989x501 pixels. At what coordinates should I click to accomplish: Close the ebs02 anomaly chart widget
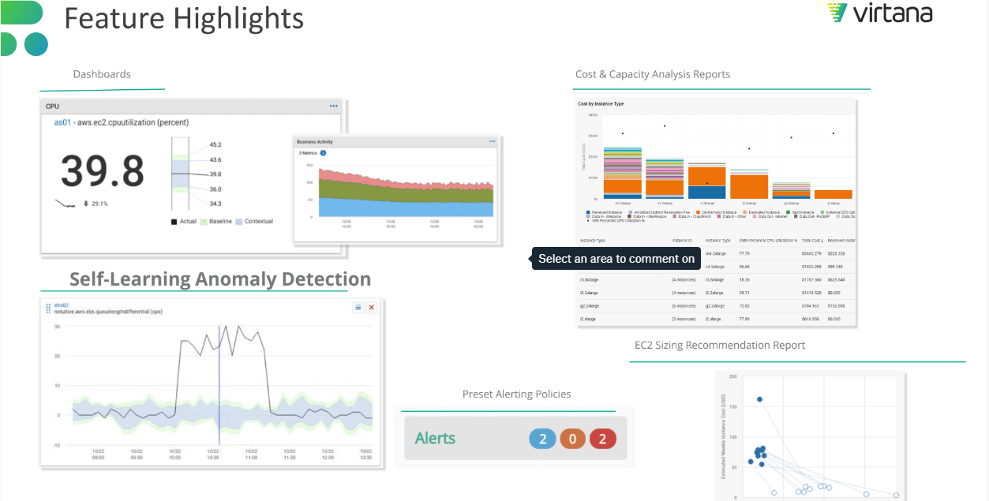[371, 307]
